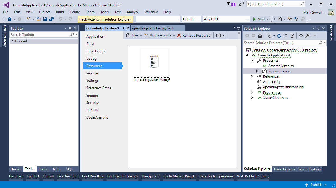The width and height of the screenshot is (336, 188).
Task: Close the ConsoleApplication1 document tab
Action: pos(128,28)
